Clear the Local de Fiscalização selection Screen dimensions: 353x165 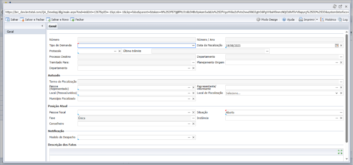341,93
